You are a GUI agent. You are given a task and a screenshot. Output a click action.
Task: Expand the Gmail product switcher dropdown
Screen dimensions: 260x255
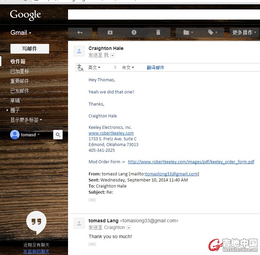(21, 33)
